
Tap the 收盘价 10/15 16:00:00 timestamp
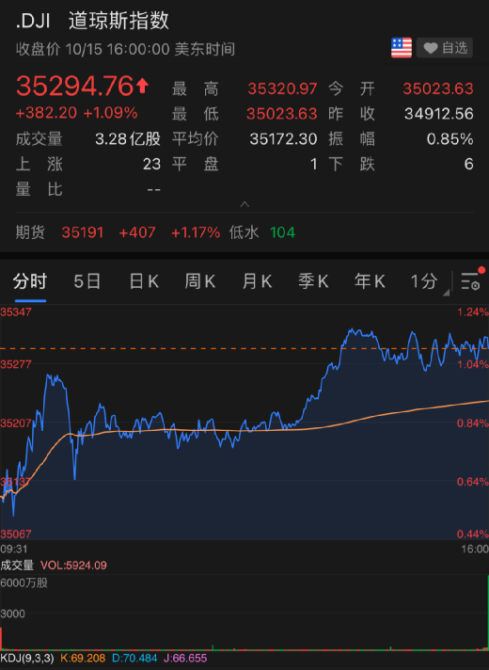pos(126,49)
